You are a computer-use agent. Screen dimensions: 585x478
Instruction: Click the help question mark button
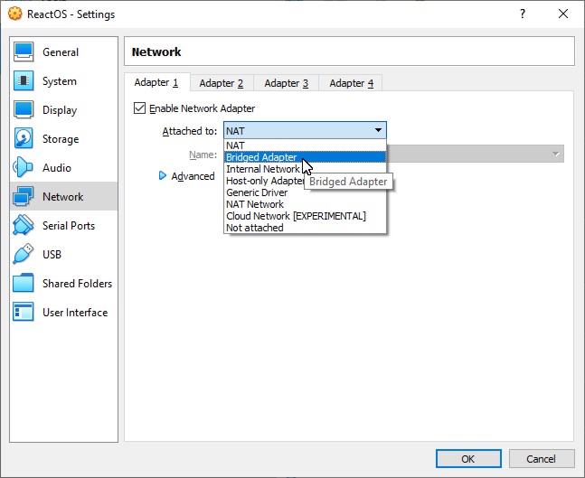pos(523,14)
